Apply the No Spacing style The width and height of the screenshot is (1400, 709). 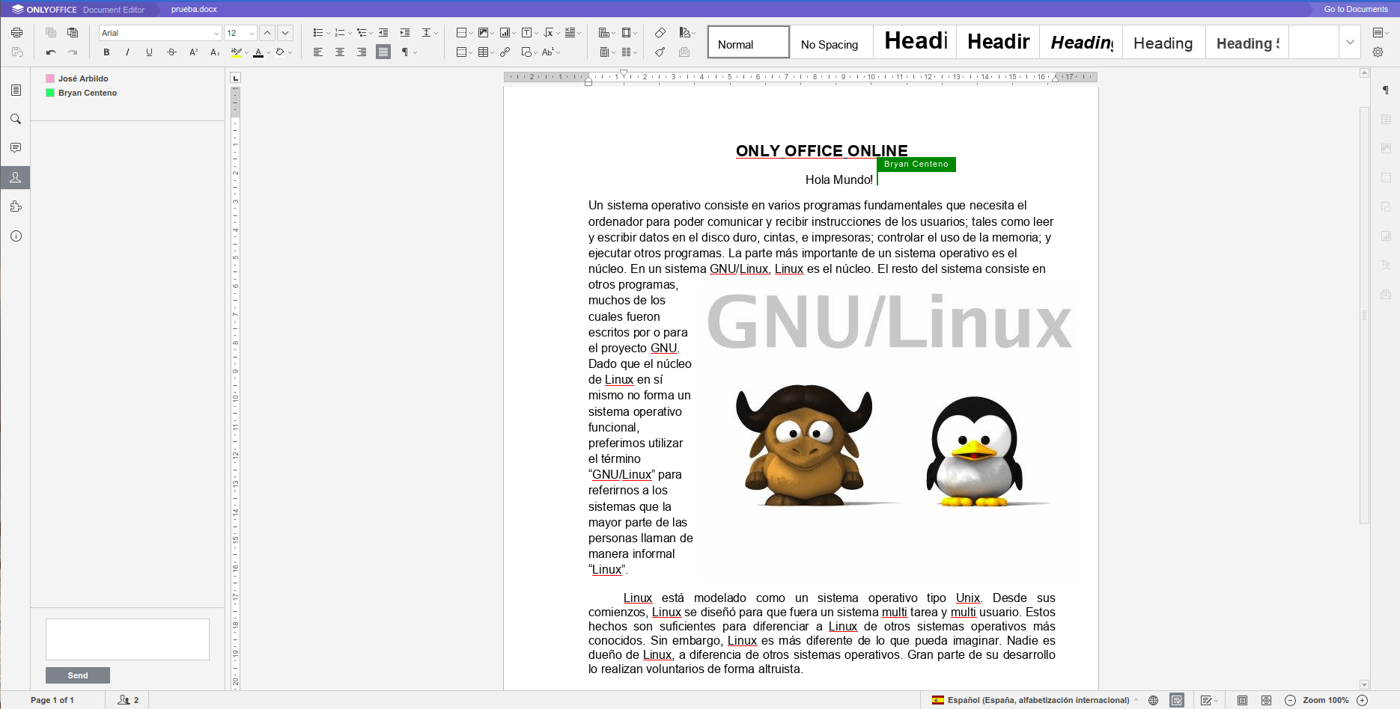[x=832, y=43]
